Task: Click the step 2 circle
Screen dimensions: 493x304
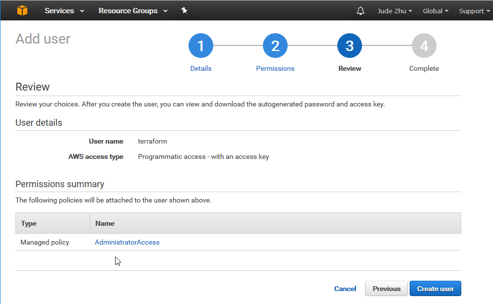Action: pos(275,46)
